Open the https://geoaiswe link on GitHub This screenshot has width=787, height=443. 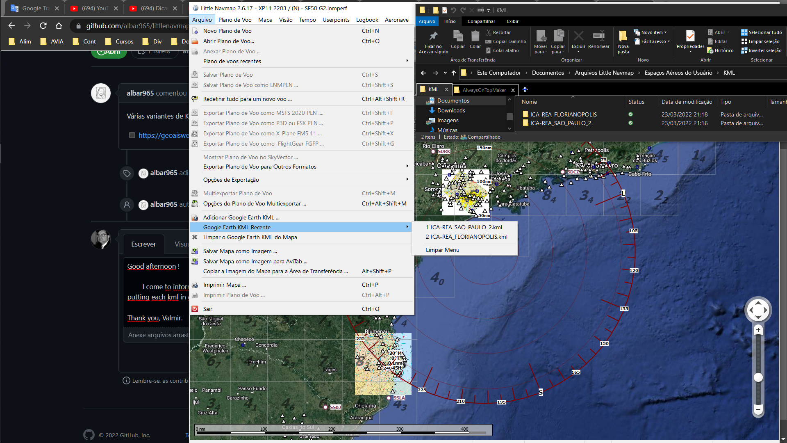tap(164, 135)
